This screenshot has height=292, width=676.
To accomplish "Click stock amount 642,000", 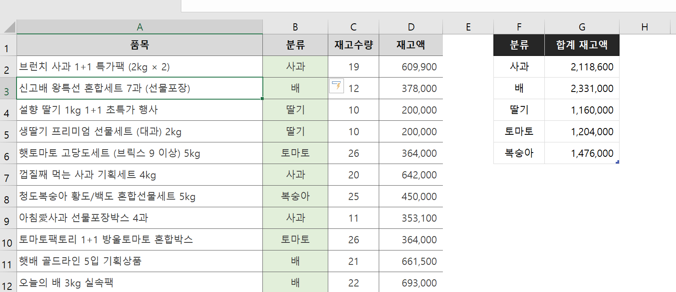I will 411,175.
